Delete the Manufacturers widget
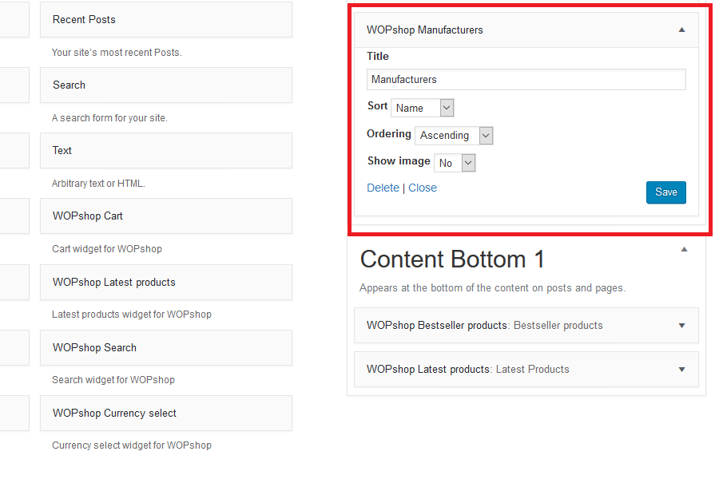The image size is (719, 479). click(x=383, y=188)
